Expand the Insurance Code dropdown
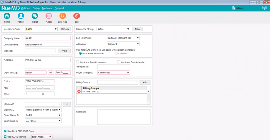This screenshot has width=270, height=140. (x=55, y=29)
